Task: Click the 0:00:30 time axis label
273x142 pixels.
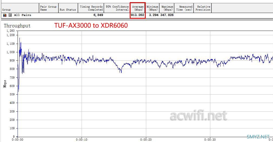Action: click(210, 140)
